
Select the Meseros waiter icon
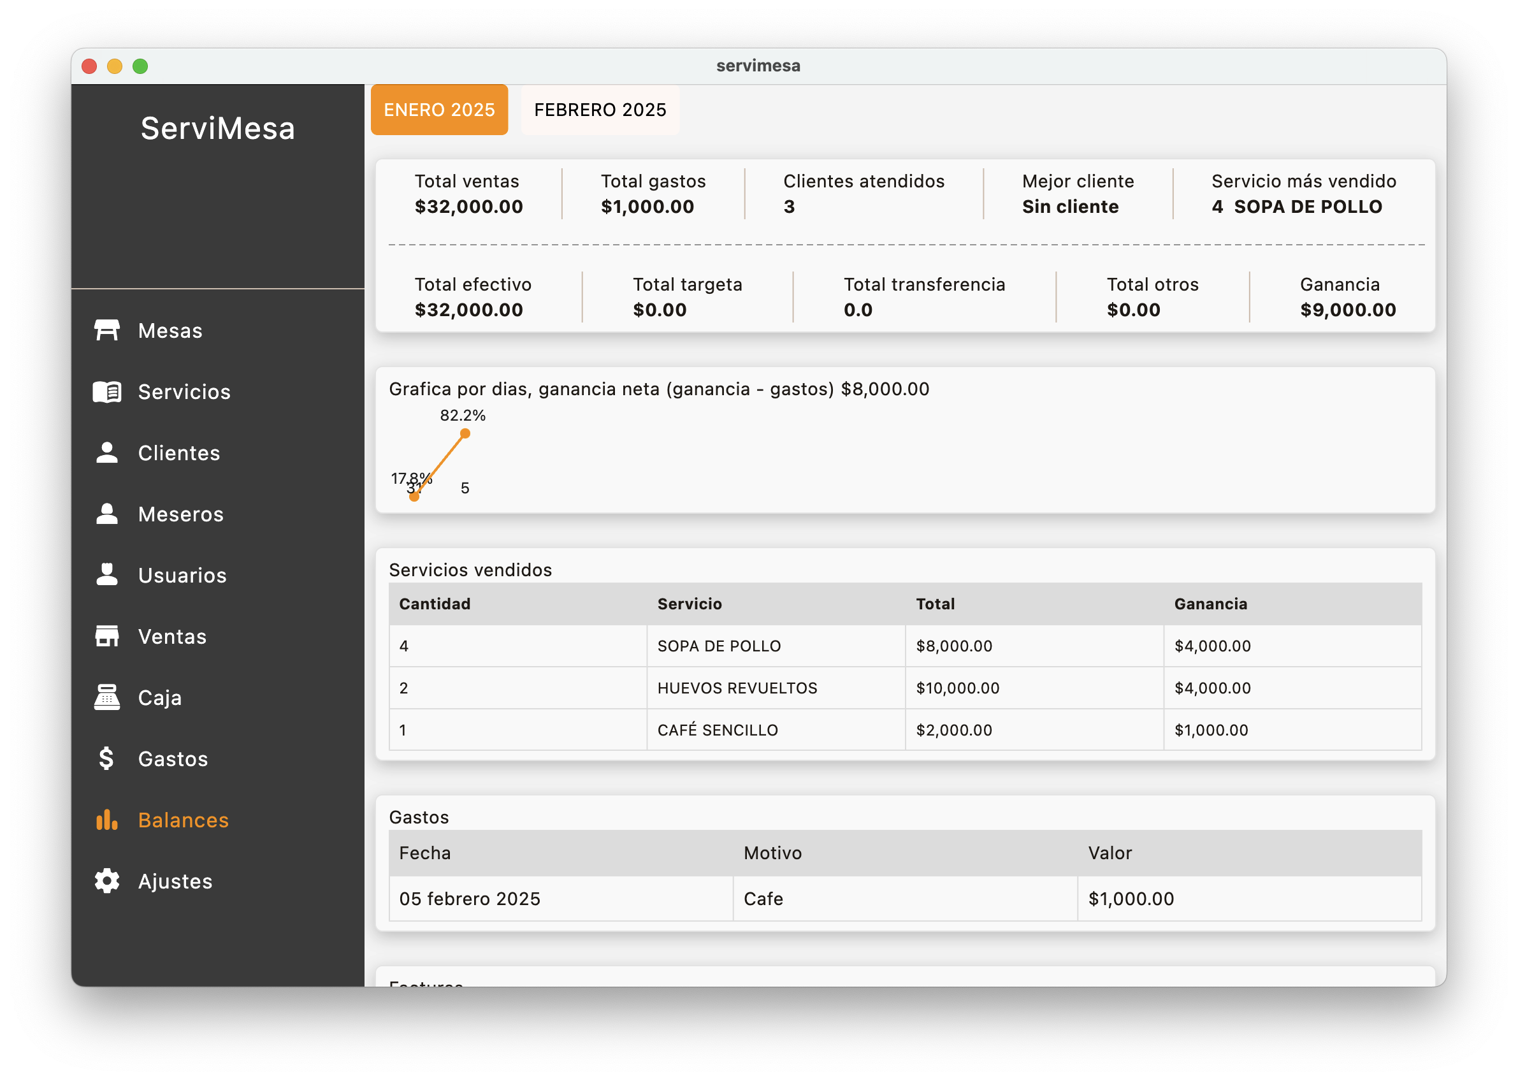tap(106, 514)
